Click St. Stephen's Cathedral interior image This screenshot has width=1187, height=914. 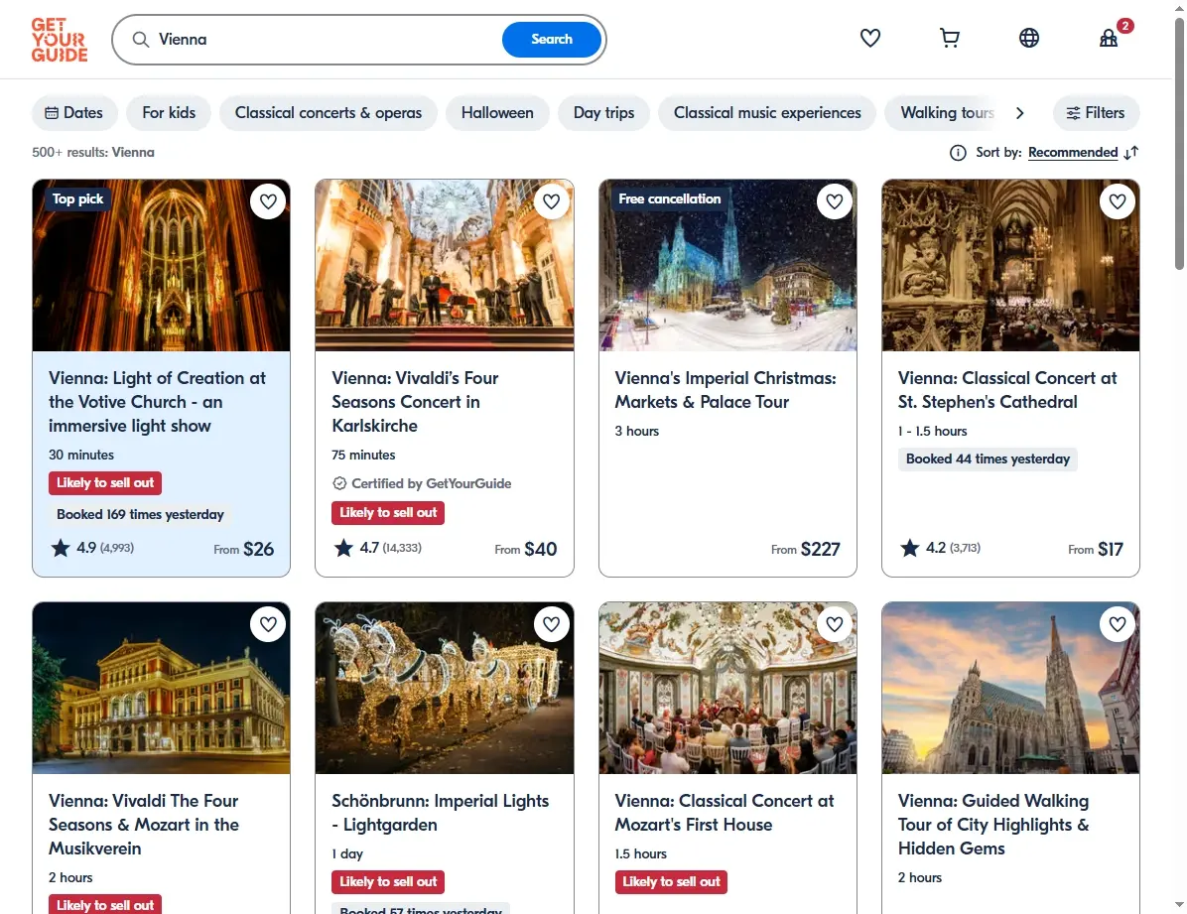1010,266
